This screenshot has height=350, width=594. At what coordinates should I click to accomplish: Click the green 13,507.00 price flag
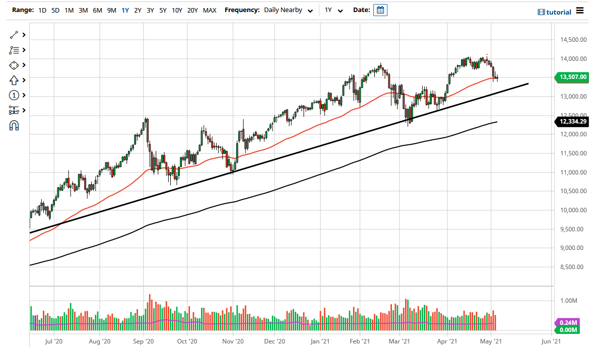coord(572,77)
